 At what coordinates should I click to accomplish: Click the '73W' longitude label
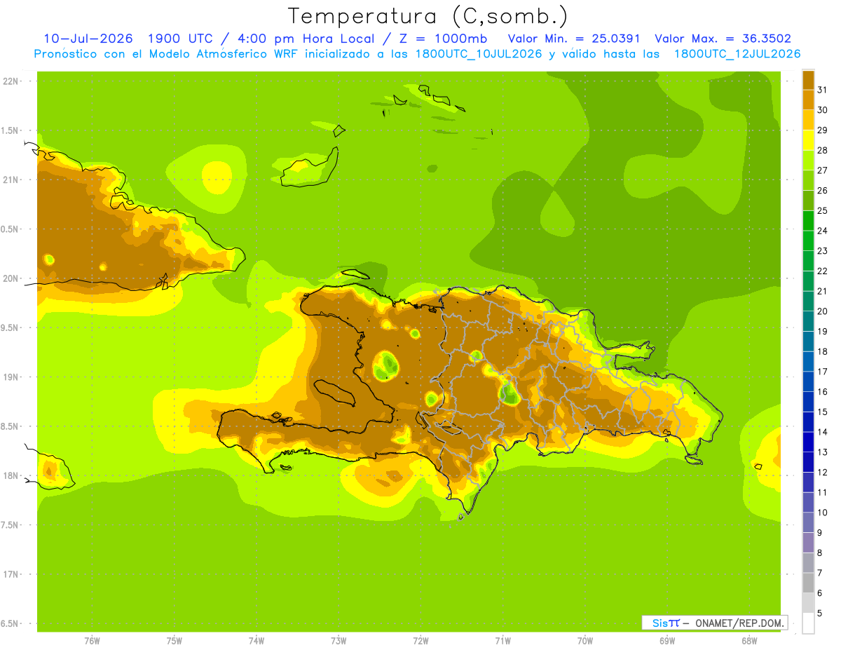339,640
